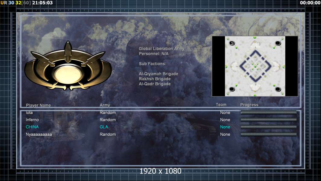Click the None team value for Nyaaaaaaaaa
Viewport: 321px width, 181px height.
click(x=225, y=134)
